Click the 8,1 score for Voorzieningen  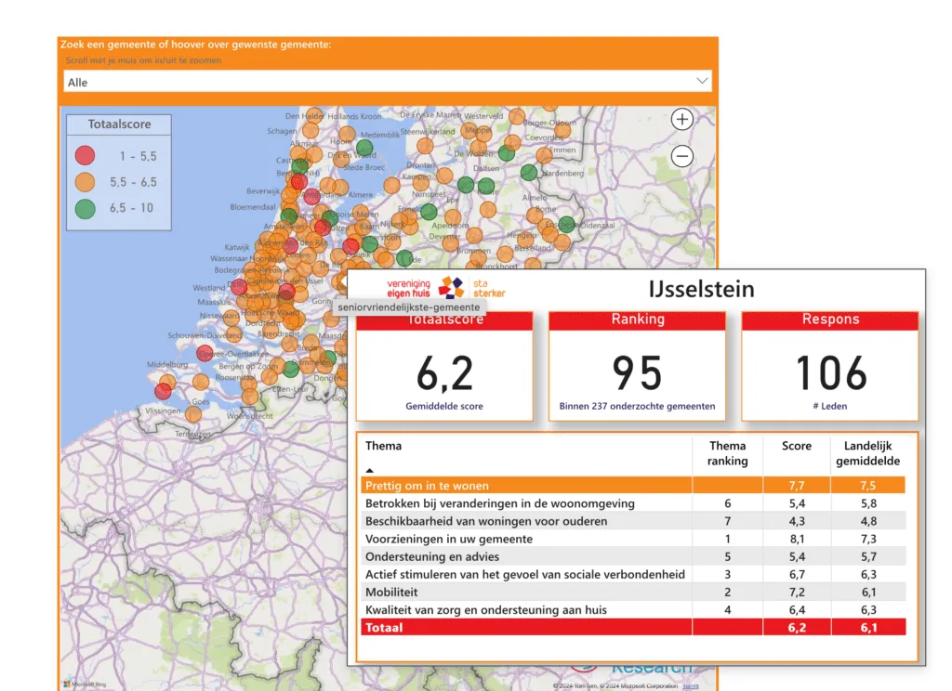tap(797, 539)
